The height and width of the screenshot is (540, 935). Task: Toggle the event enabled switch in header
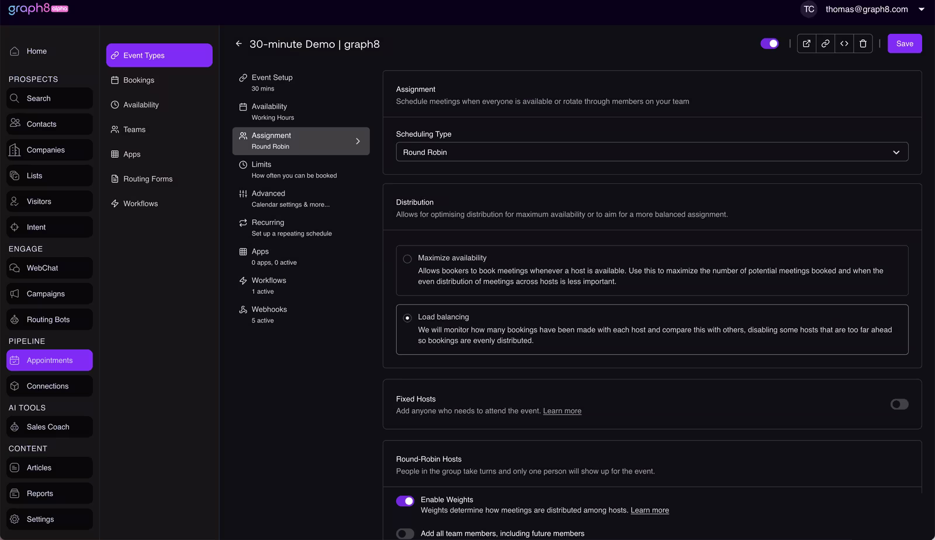(770, 44)
